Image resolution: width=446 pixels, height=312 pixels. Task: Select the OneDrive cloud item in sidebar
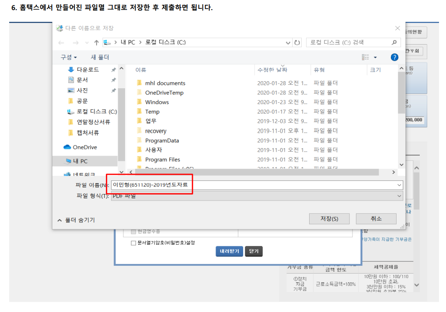click(x=84, y=147)
